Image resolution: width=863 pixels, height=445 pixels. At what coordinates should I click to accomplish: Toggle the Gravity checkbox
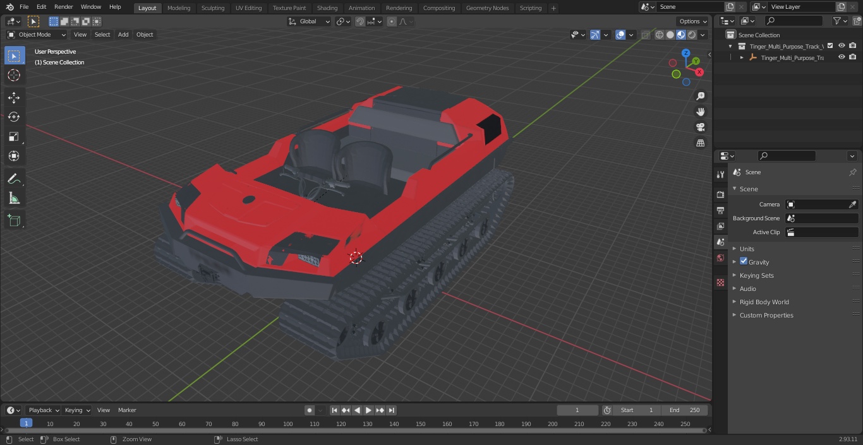(744, 261)
